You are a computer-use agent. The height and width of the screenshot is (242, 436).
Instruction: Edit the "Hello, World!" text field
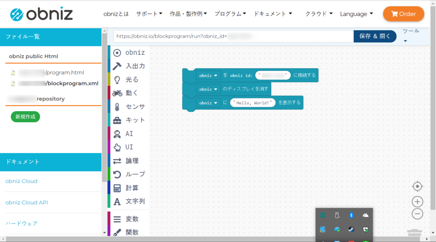(x=253, y=103)
